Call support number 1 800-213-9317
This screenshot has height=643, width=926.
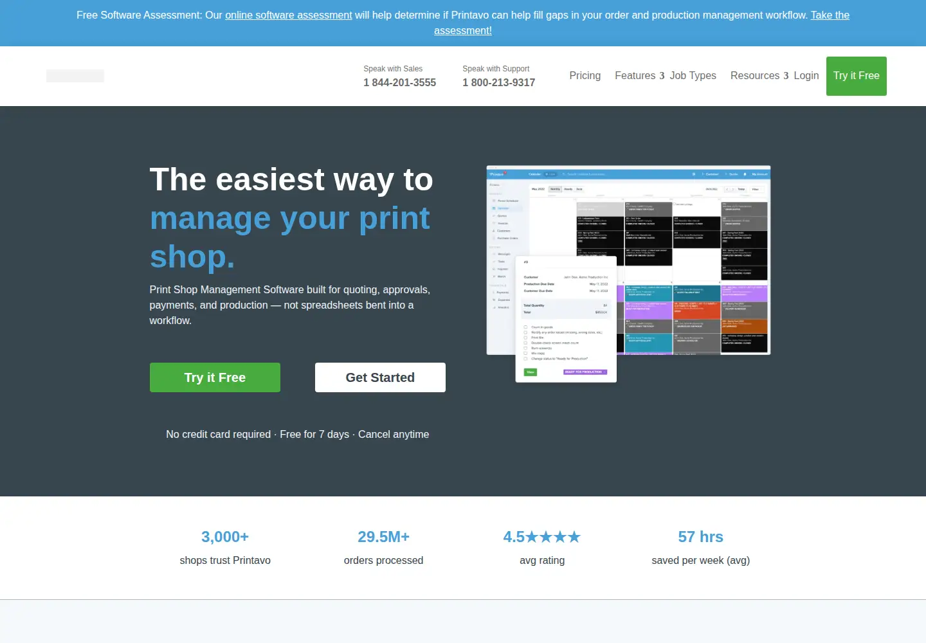(498, 82)
